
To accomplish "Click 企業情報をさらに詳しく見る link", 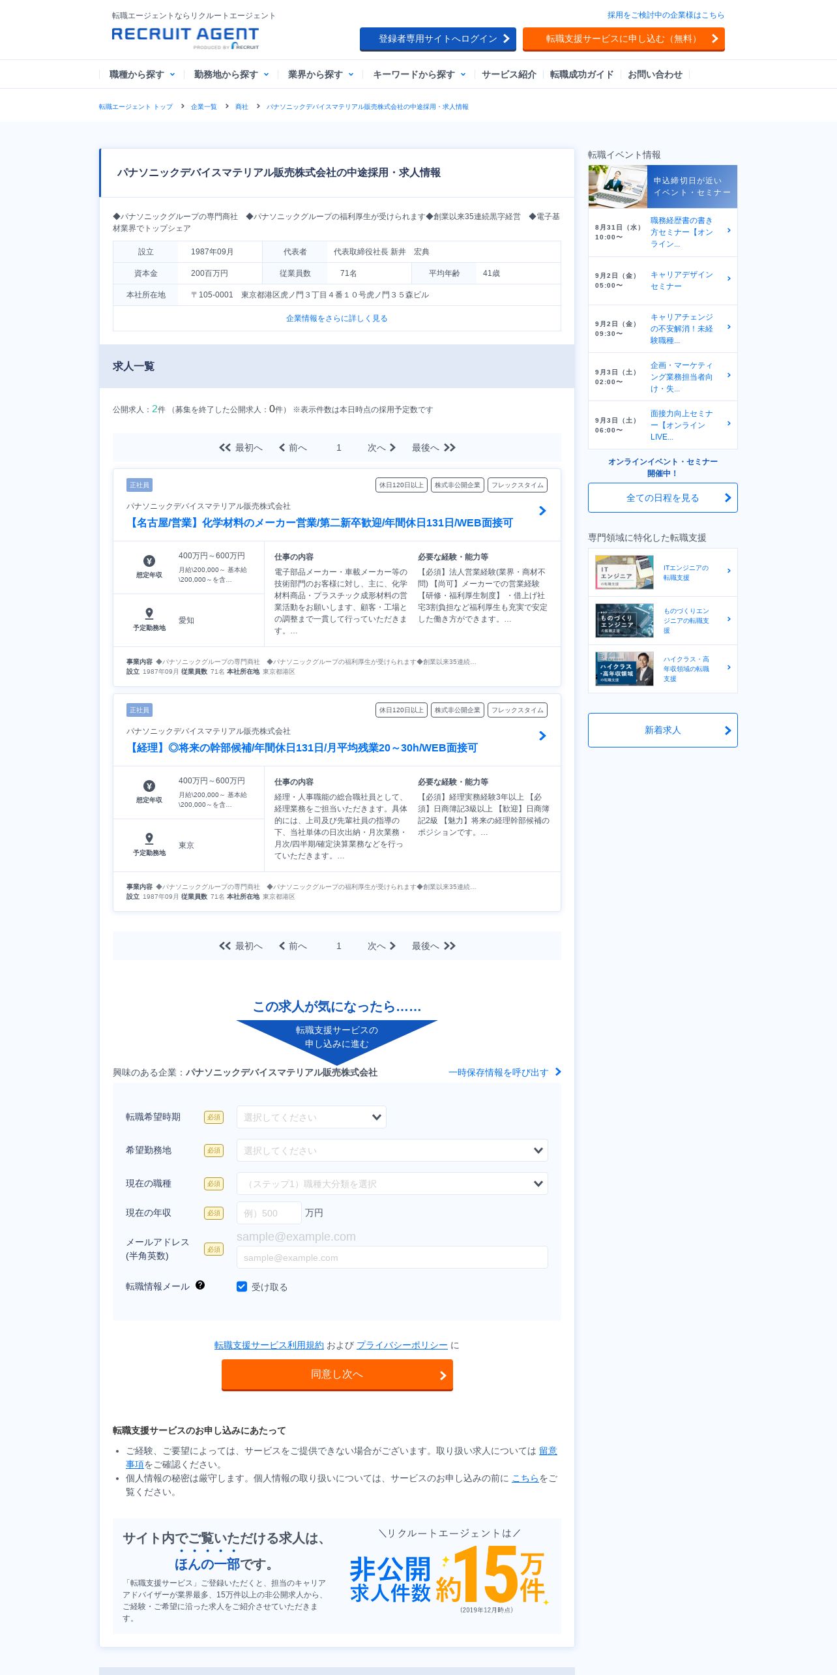I will point(337,318).
